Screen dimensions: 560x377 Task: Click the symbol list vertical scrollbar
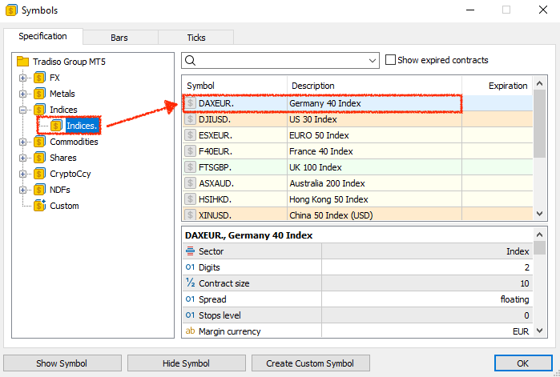pyautogui.click(x=539, y=152)
